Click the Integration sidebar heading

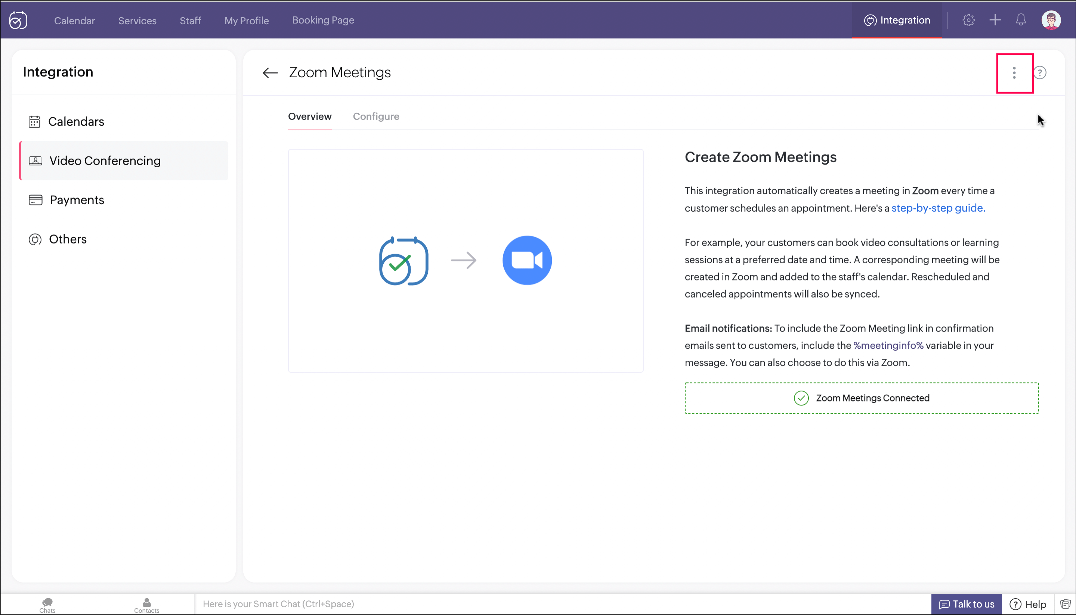[x=58, y=72]
